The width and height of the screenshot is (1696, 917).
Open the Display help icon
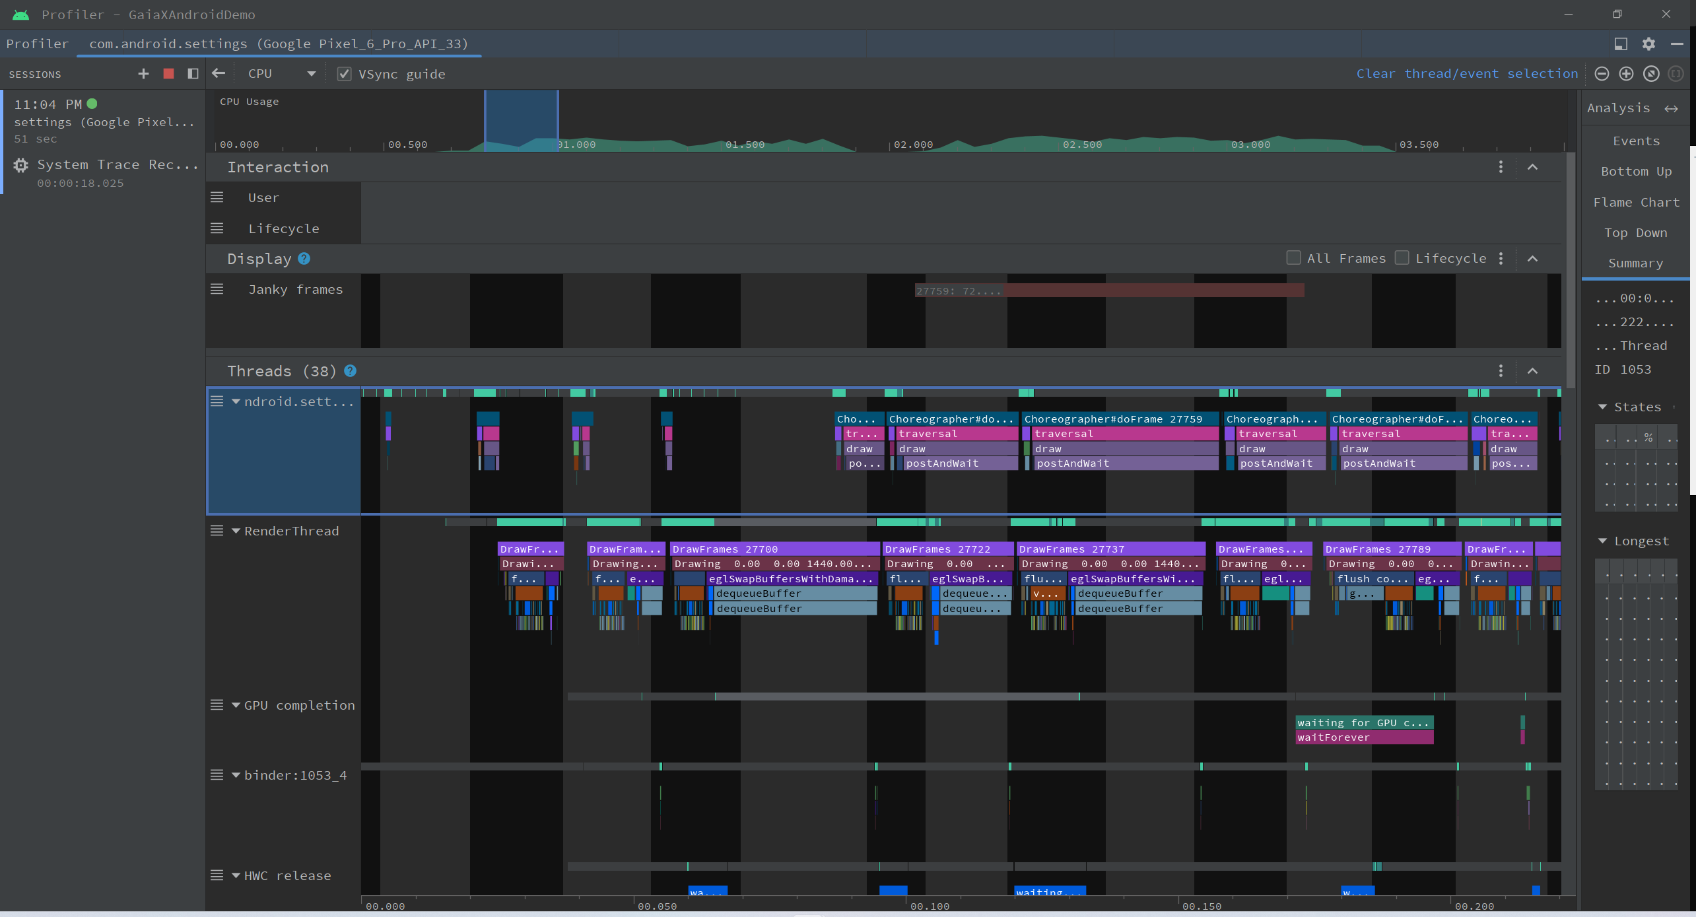point(304,259)
